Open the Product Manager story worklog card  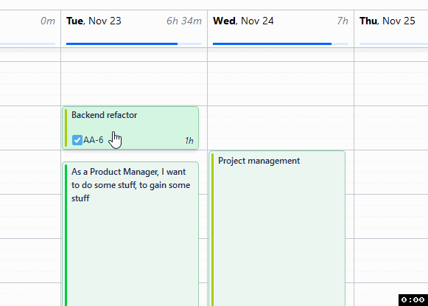130,234
